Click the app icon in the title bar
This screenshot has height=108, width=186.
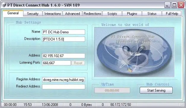coord(4,5)
